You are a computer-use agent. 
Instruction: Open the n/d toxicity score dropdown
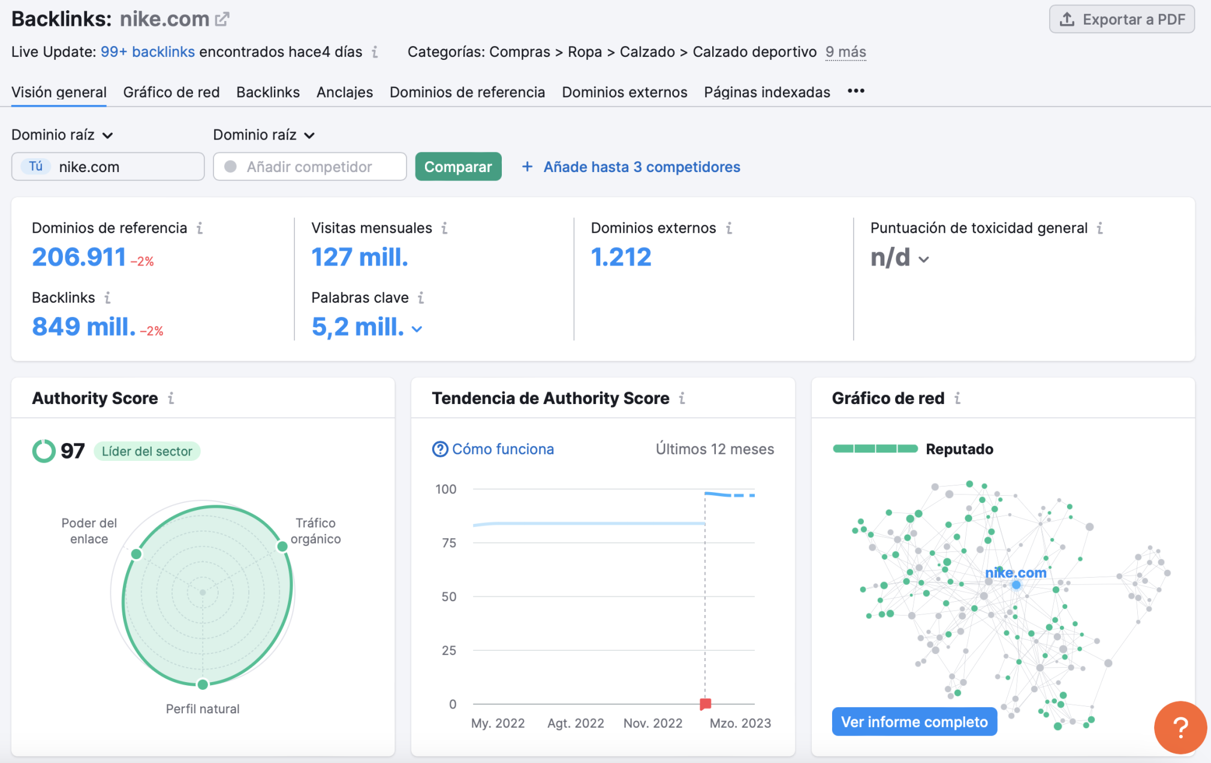(x=924, y=258)
